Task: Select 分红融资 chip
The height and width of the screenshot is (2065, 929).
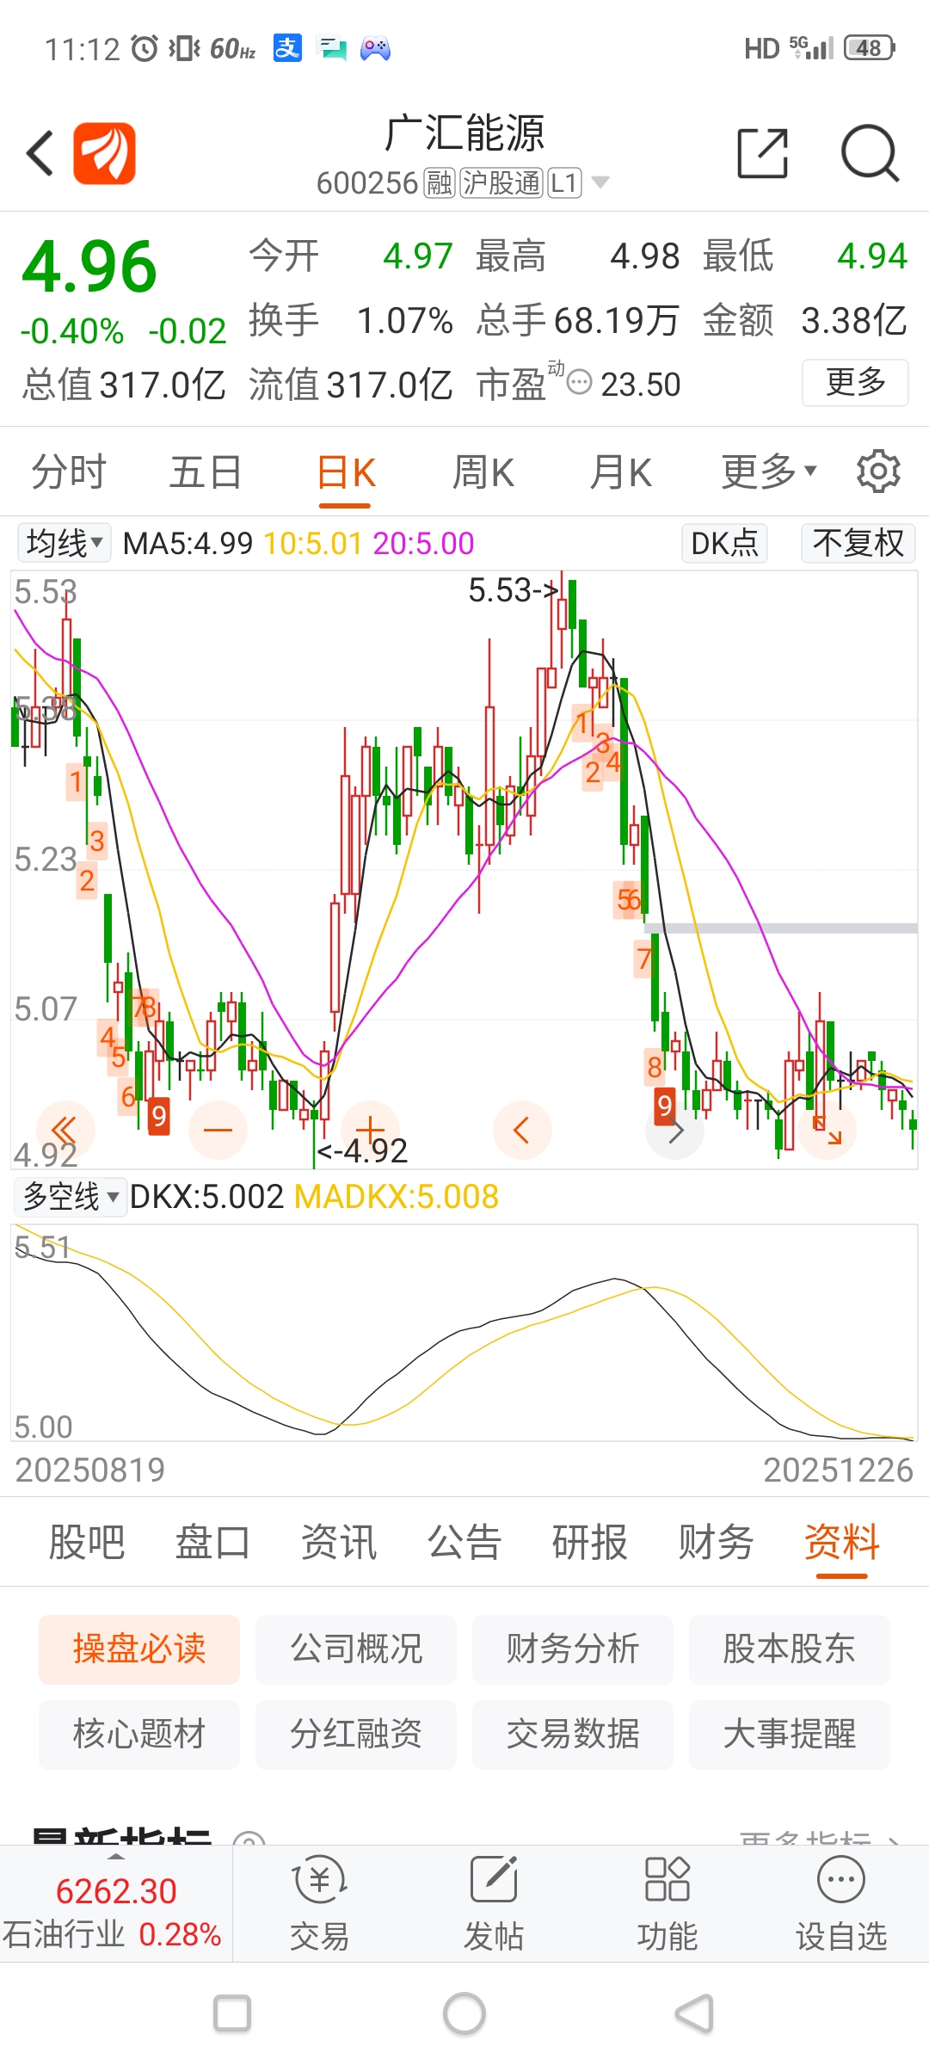Action: (x=356, y=1735)
